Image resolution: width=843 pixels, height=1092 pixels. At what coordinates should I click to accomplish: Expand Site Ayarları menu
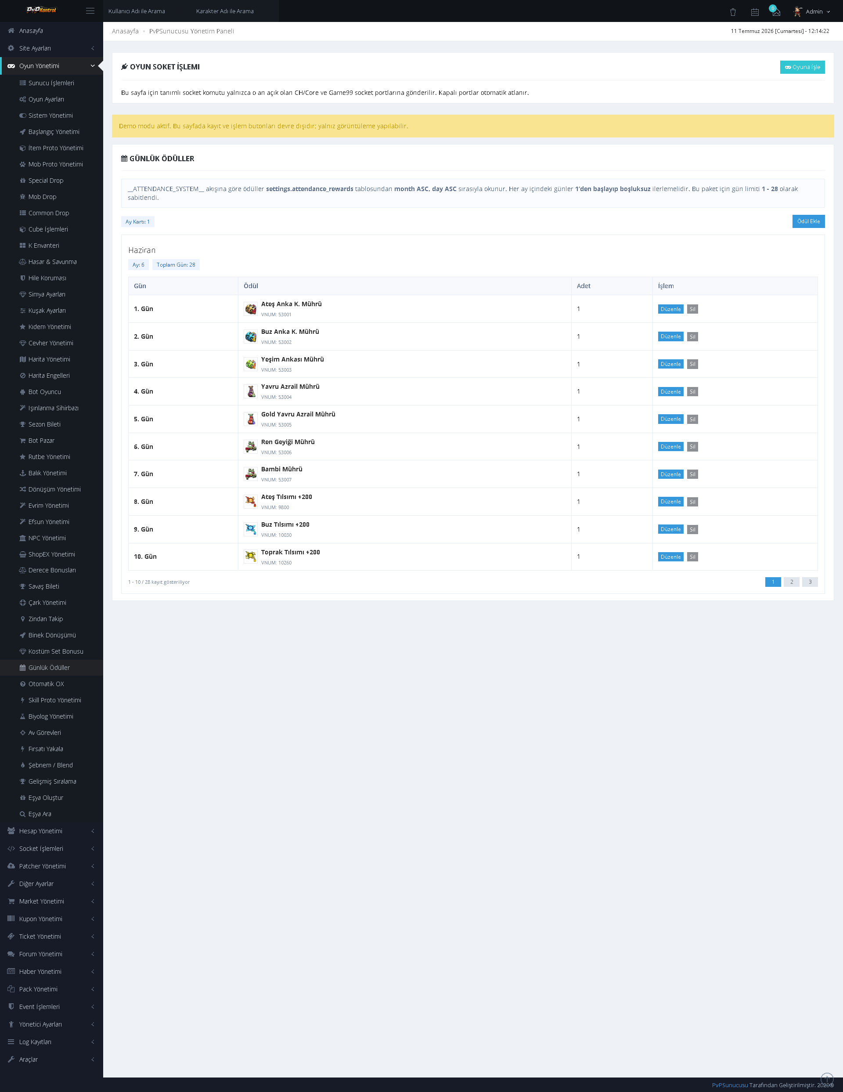click(x=51, y=48)
